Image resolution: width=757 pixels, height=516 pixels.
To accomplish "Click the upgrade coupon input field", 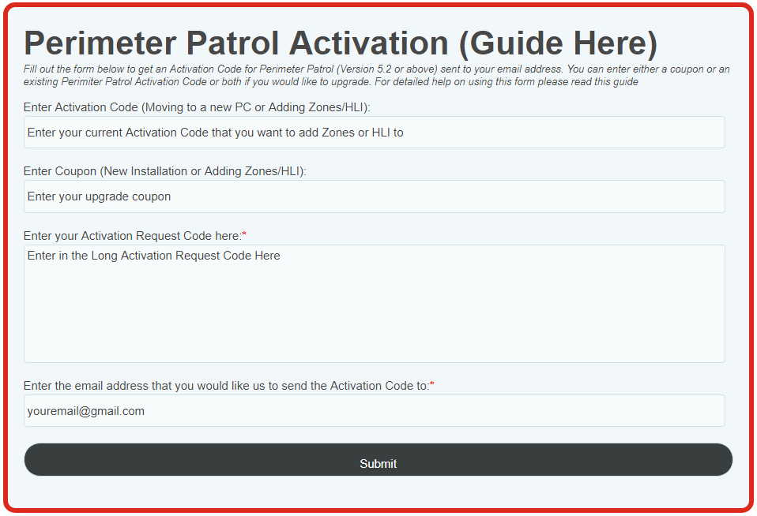I will pyautogui.click(x=375, y=196).
